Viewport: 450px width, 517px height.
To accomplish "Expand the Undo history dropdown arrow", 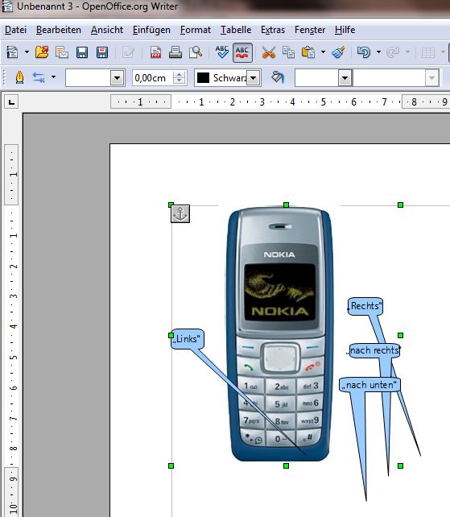I will pyautogui.click(x=379, y=52).
